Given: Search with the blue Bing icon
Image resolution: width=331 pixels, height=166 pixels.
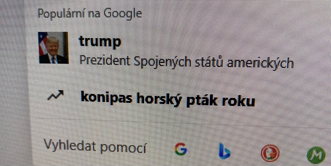Looking at the screenshot, I should (225, 151).
